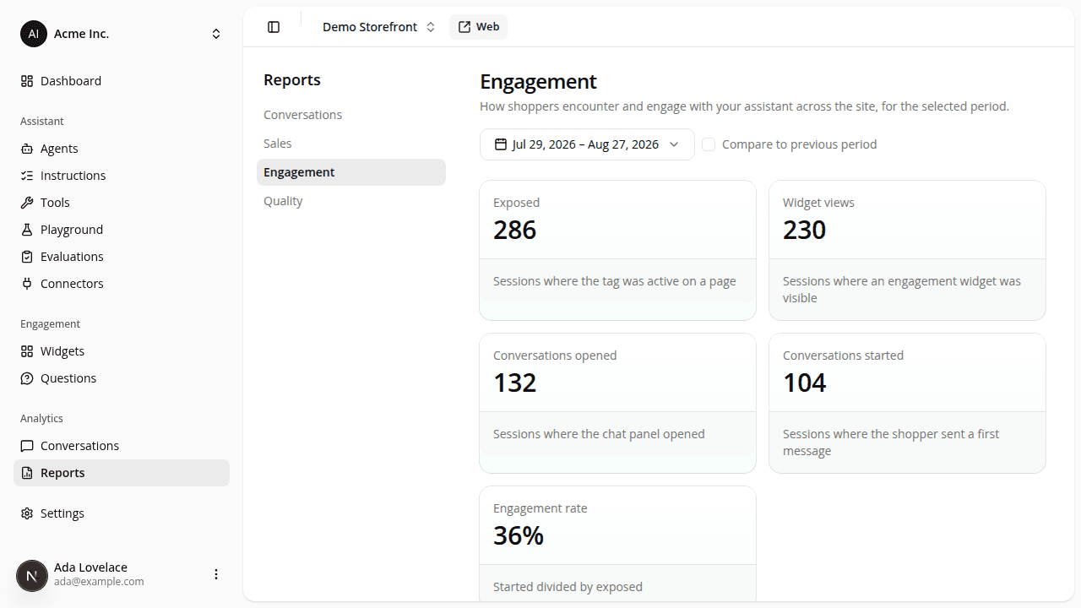The height and width of the screenshot is (608, 1081).
Task: Click the ada@example.com email text
Action: pyautogui.click(x=99, y=582)
